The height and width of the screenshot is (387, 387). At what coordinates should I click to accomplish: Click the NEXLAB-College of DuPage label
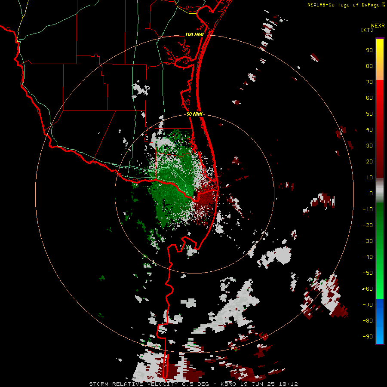[x=343, y=5]
